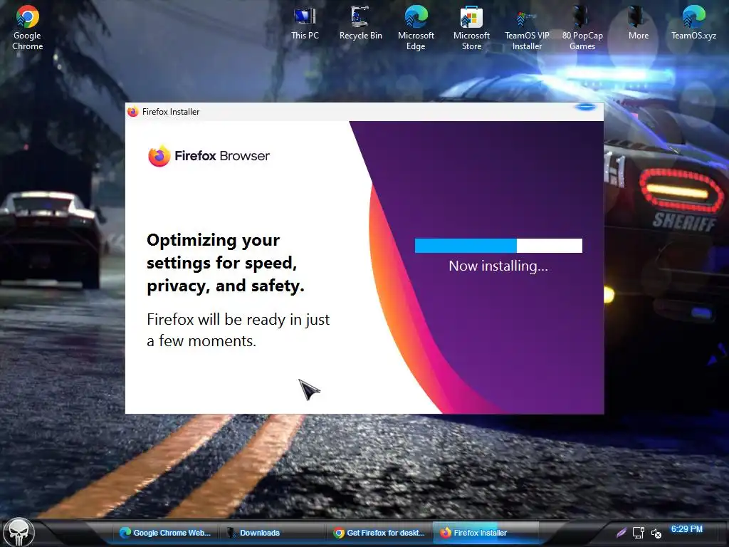Click 'Optimizing your settings' heading
The width and height of the screenshot is (729, 547).
(226, 263)
